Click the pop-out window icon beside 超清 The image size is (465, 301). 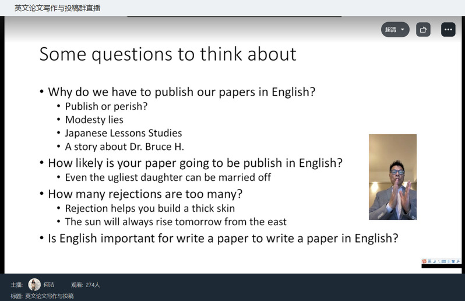pyautogui.click(x=423, y=30)
